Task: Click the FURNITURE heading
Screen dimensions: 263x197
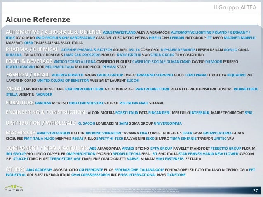Action: 20,102
